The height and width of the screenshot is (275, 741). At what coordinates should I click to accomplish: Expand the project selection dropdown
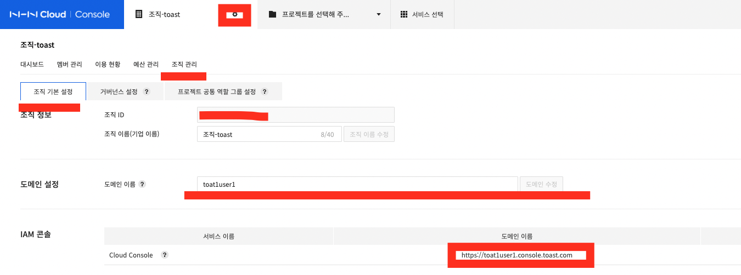pos(378,15)
